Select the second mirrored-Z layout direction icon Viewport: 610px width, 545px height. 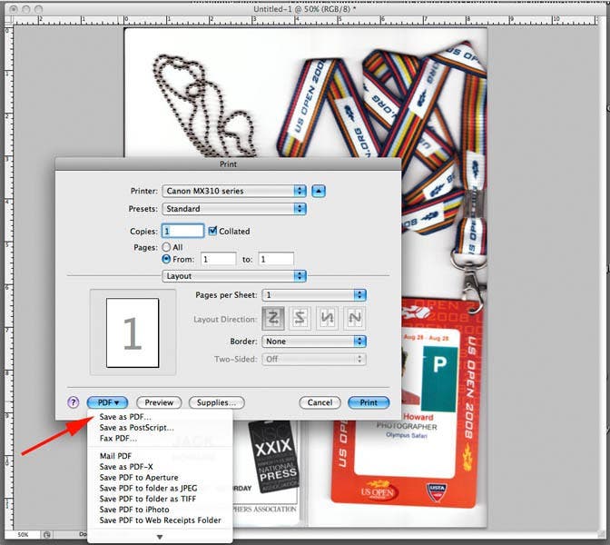click(x=300, y=318)
